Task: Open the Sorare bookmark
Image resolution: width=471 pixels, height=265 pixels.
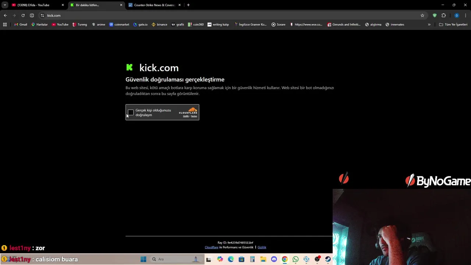Action: pyautogui.click(x=279, y=25)
